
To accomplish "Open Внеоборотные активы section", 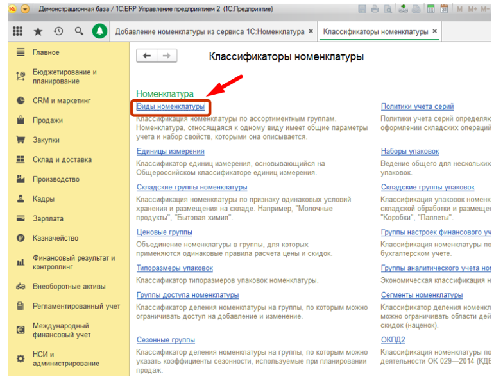I will point(69,287).
